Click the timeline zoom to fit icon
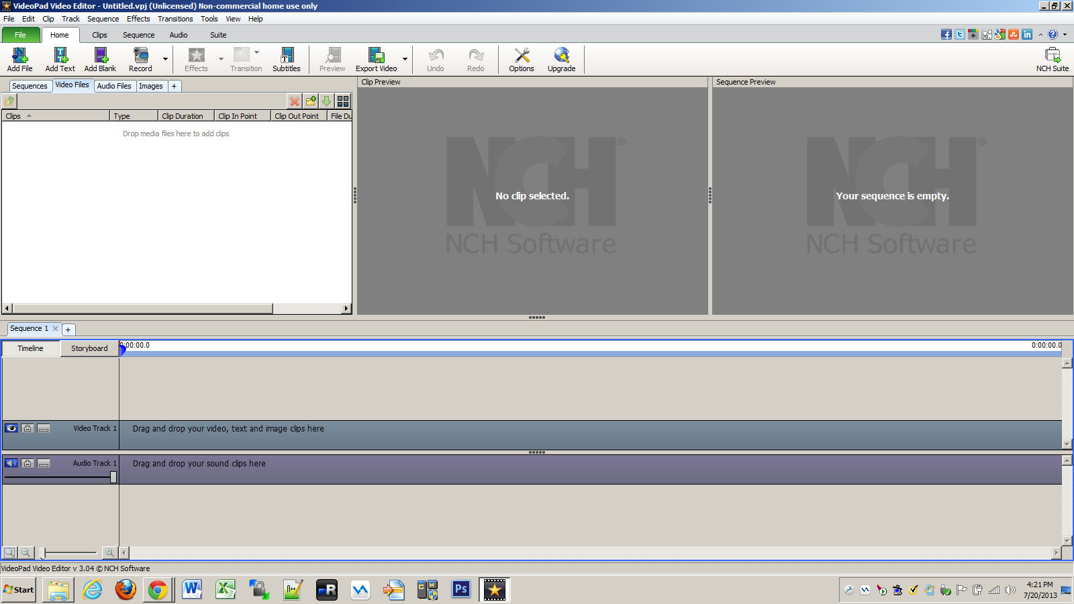The image size is (1074, 604). [9, 553]
